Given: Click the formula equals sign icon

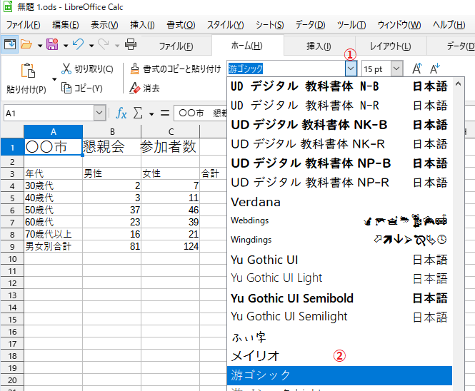Looking at the screenshot, I should pyautogui.click(x=165, y=113).
